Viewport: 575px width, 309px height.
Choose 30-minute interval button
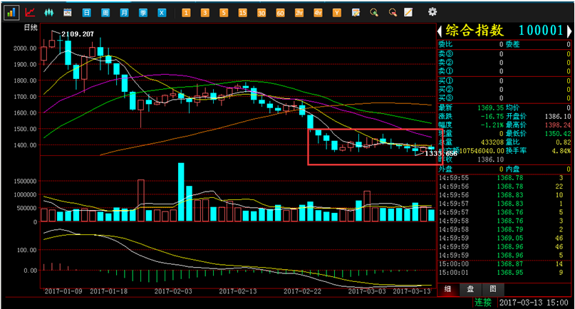pos(261,13)
